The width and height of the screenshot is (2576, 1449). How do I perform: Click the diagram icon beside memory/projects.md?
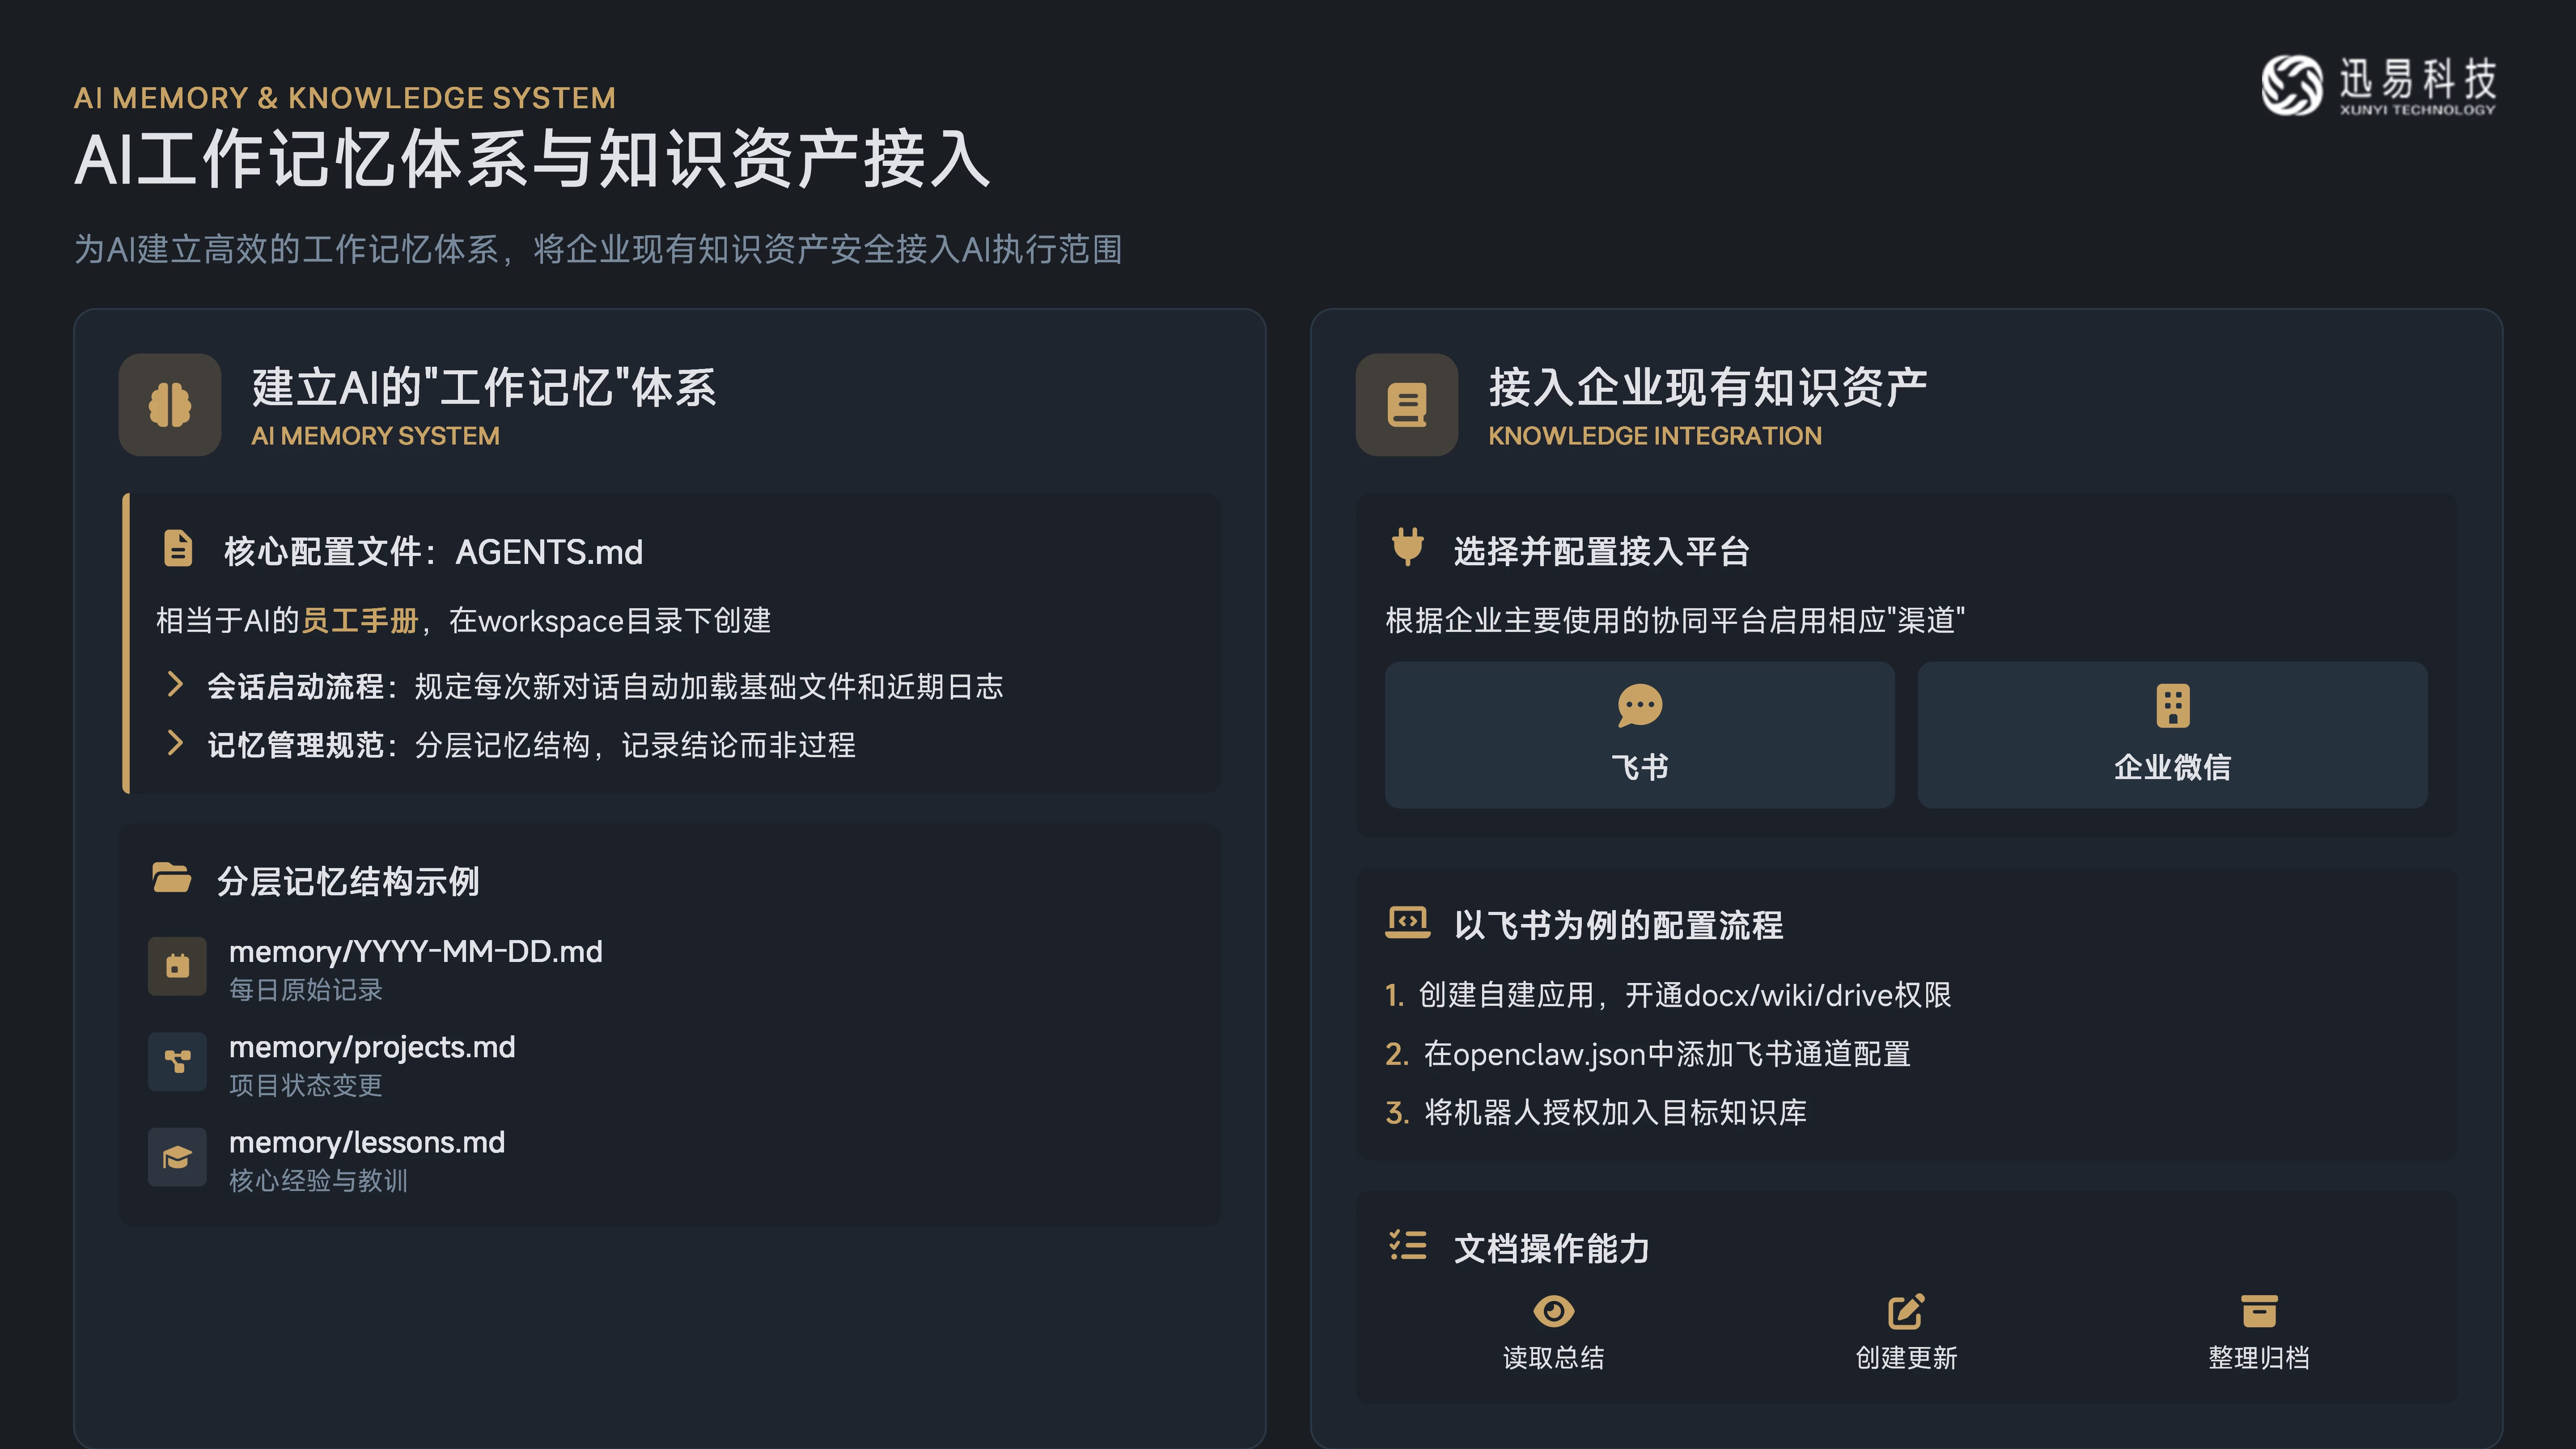tap(177, 1061)
